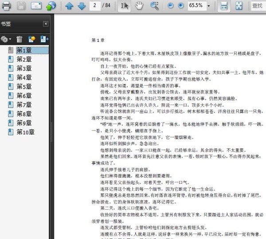
Task: Click the 第 1 章 heading in document
Action: [x=98, y=40]
